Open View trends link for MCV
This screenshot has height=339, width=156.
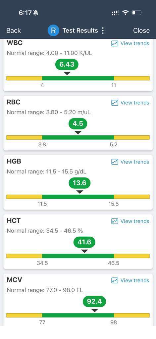pos(135,280)
